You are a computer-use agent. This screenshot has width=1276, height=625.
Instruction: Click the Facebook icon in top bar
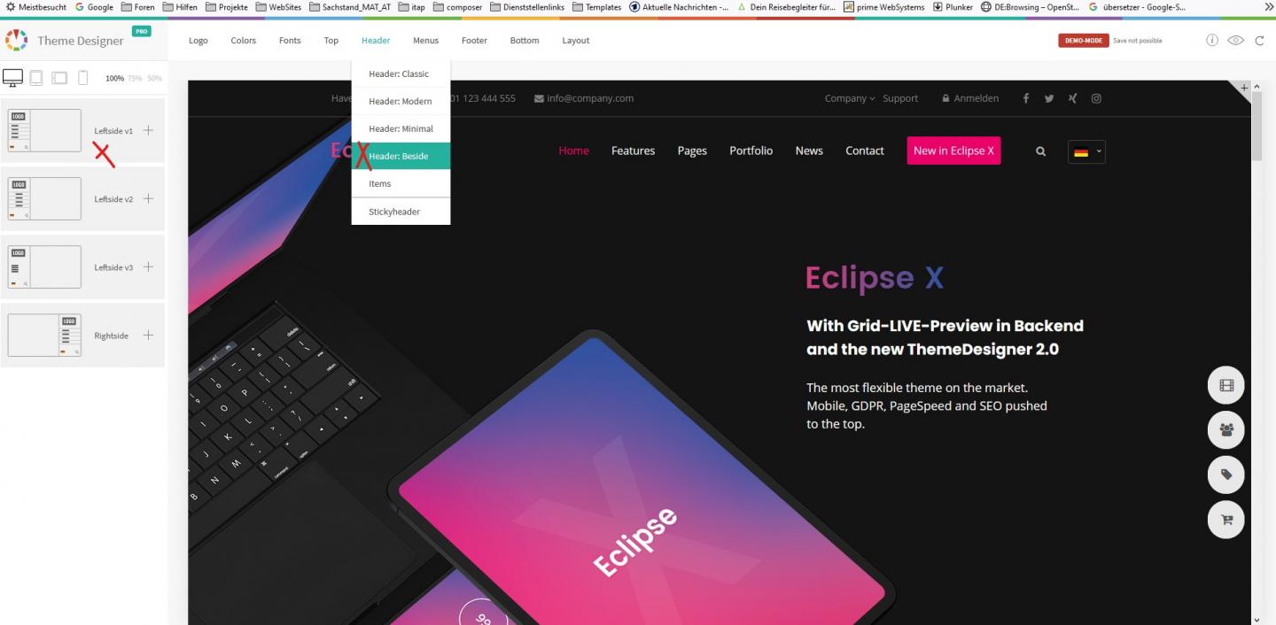point(1026,98)
